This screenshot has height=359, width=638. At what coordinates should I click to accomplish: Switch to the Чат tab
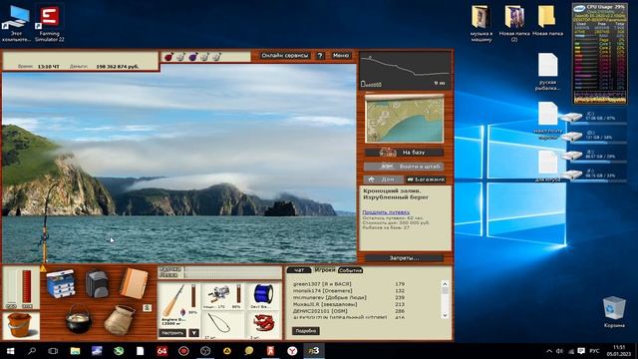(299, 270)
